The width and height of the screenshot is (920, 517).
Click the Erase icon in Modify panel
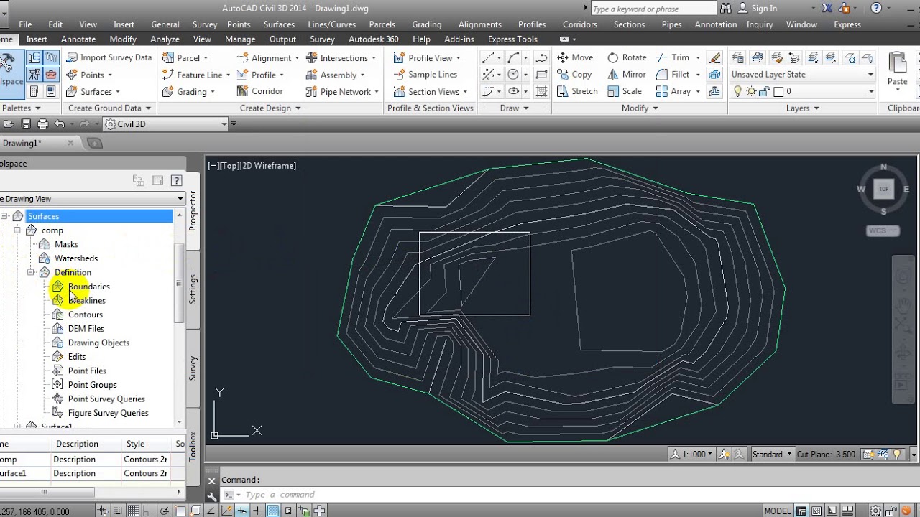(x=714, y=57)
